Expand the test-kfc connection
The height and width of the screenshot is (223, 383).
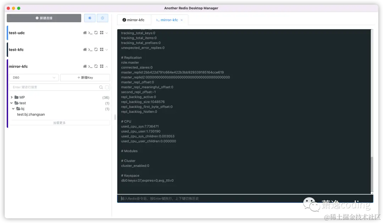(x=107, y=50)
